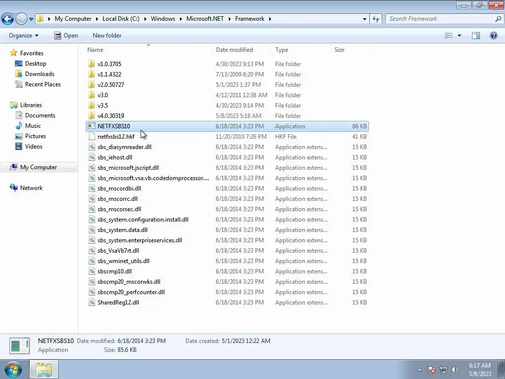Select sbs_mscordbi.dll file icon

(92, 188)
